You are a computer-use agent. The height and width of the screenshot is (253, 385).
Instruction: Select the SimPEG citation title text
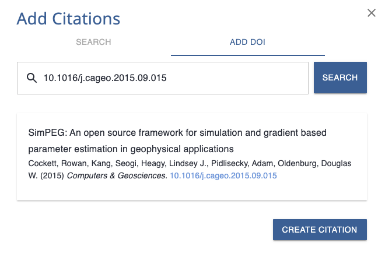(177, 141)
